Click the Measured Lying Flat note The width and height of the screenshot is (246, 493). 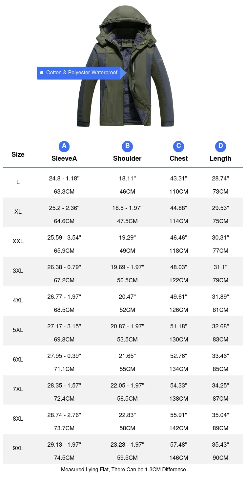[x=123, y=470]
